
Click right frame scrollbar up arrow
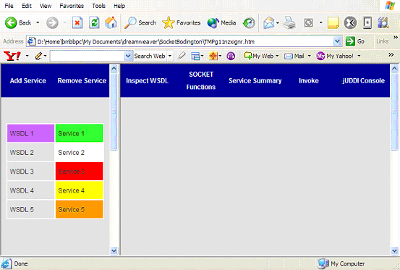(394, 68)
